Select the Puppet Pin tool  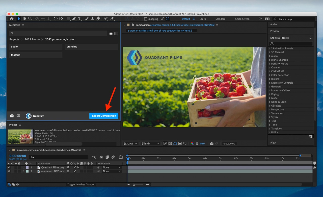tap(112, 19)
